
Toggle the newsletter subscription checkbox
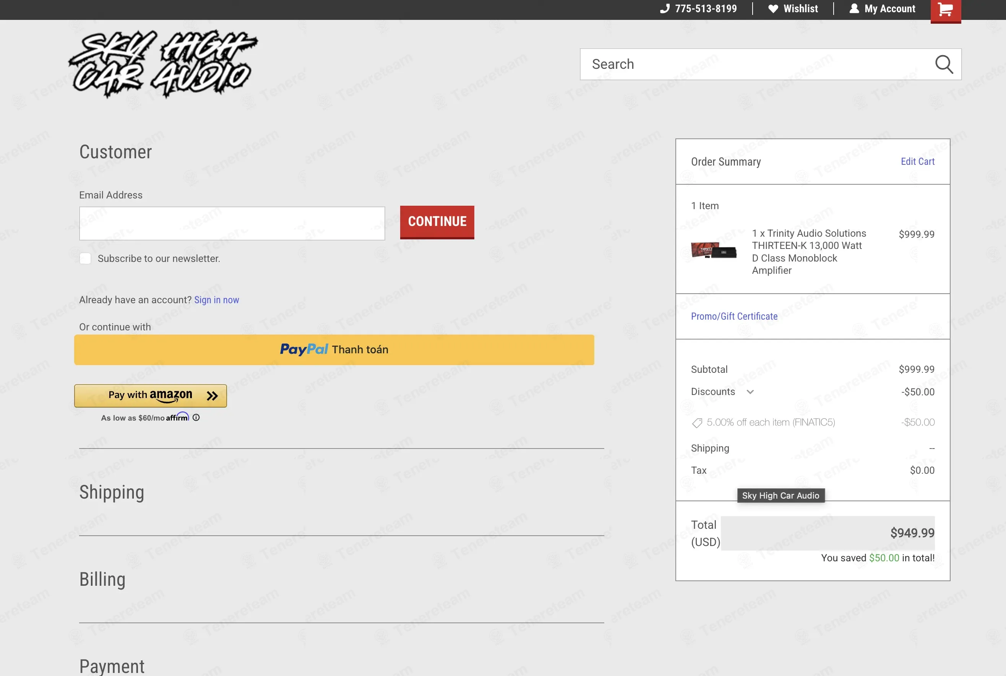[85, 258]
